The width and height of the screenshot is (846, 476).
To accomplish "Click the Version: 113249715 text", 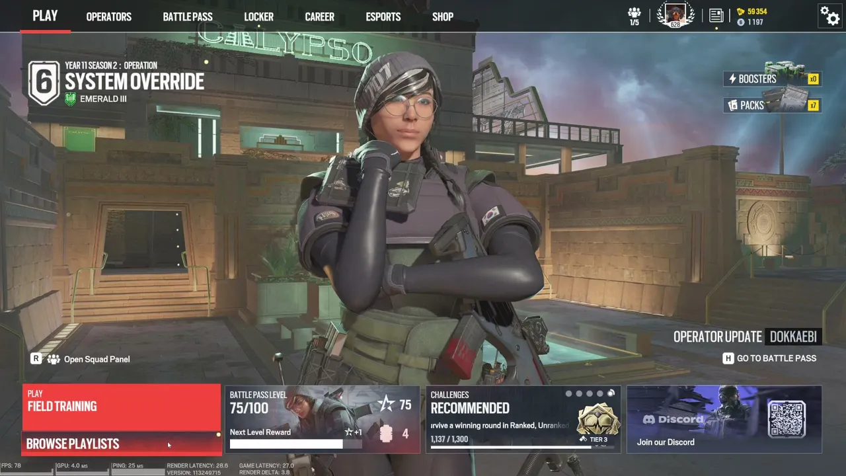I will (x=194, y=473).
